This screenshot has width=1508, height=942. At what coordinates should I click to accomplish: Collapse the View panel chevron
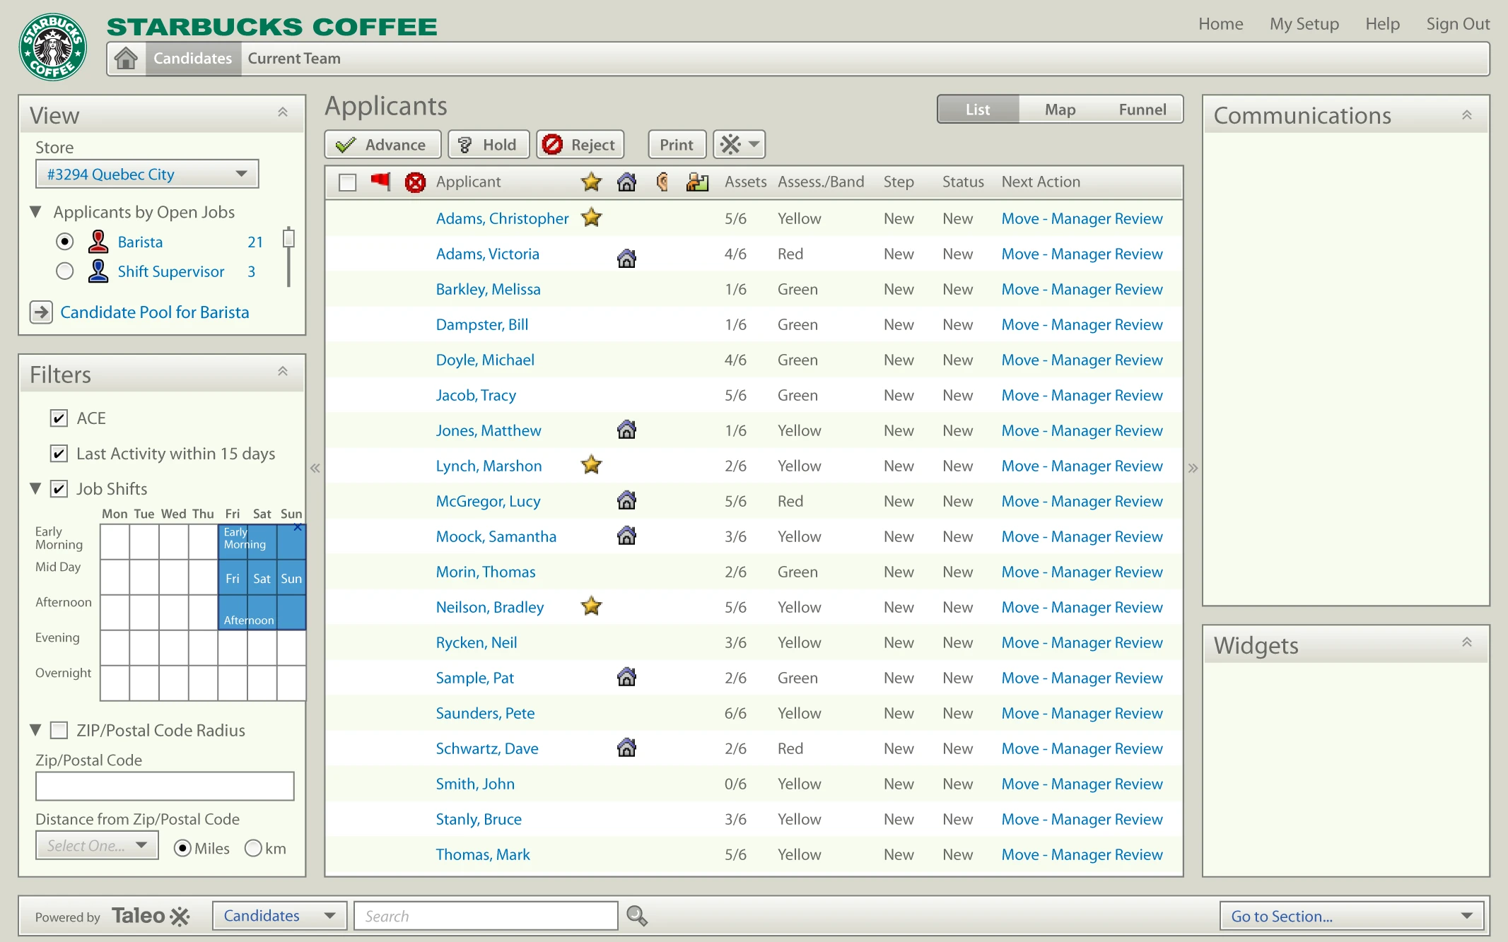pyautogui.click(x=283, y=112)
